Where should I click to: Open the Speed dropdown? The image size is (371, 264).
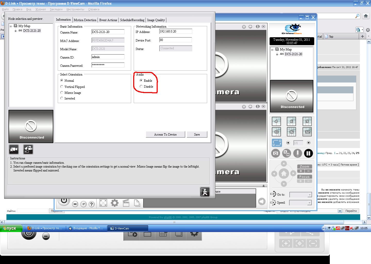coord(310,203)
